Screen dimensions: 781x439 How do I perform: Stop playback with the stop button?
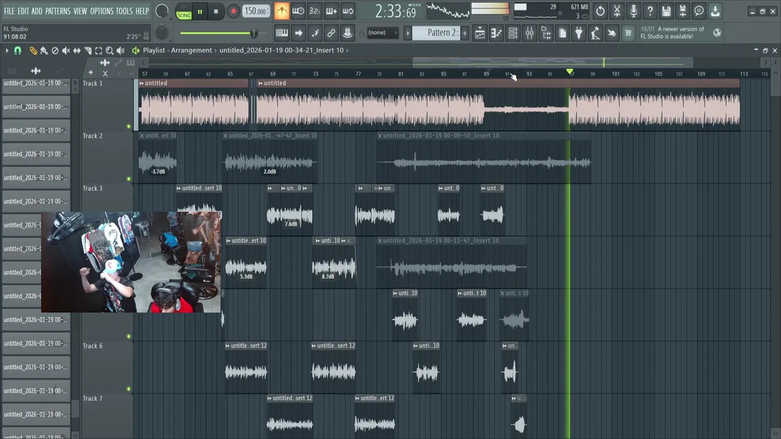[x=216, y=12]
